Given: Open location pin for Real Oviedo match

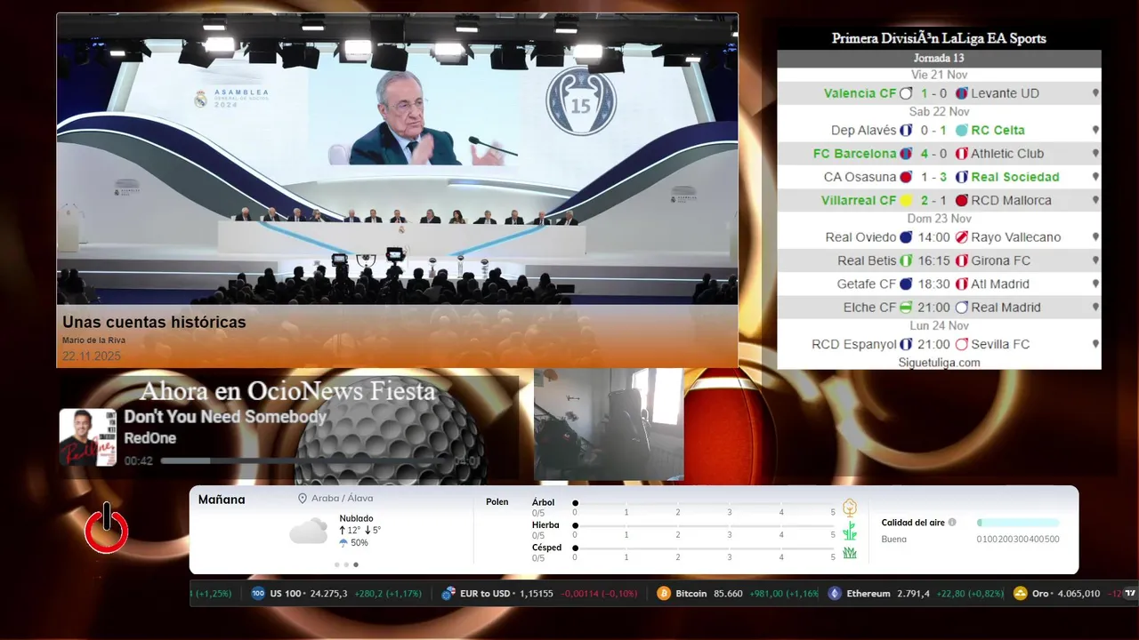Looking at the screenshot, I should coord(1095,237).
